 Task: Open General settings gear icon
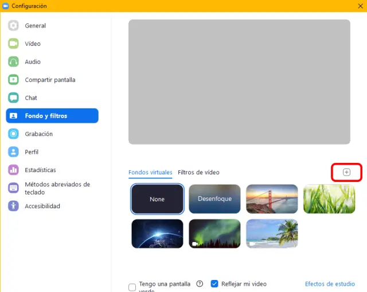pyautogui.click(x=14, y=26)
